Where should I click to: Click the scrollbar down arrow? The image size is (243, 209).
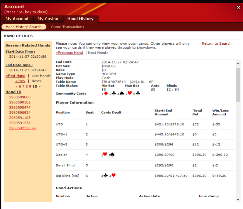click(238, 199)
